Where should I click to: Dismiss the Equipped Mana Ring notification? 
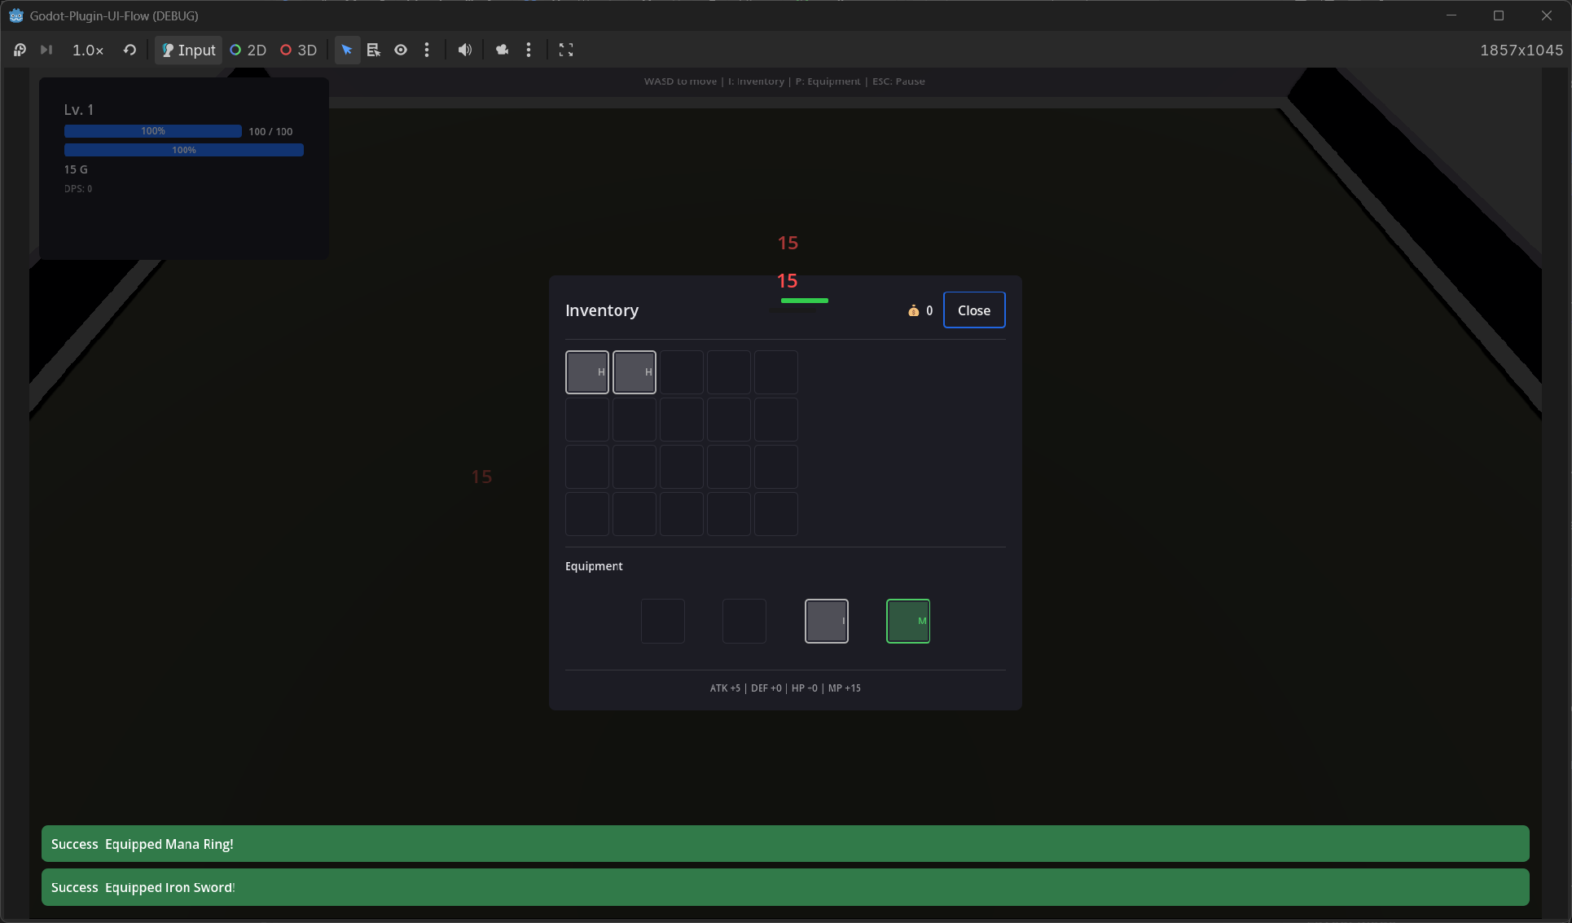pyautogui.click(x=785, y=844)
